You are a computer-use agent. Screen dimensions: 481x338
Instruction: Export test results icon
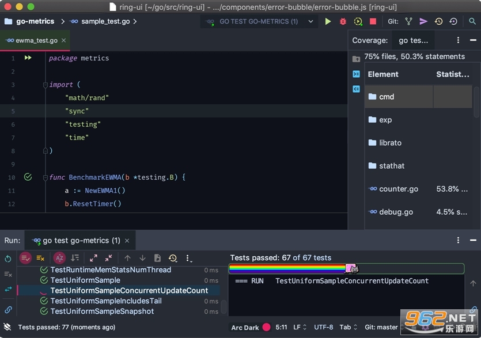(157, 259)
